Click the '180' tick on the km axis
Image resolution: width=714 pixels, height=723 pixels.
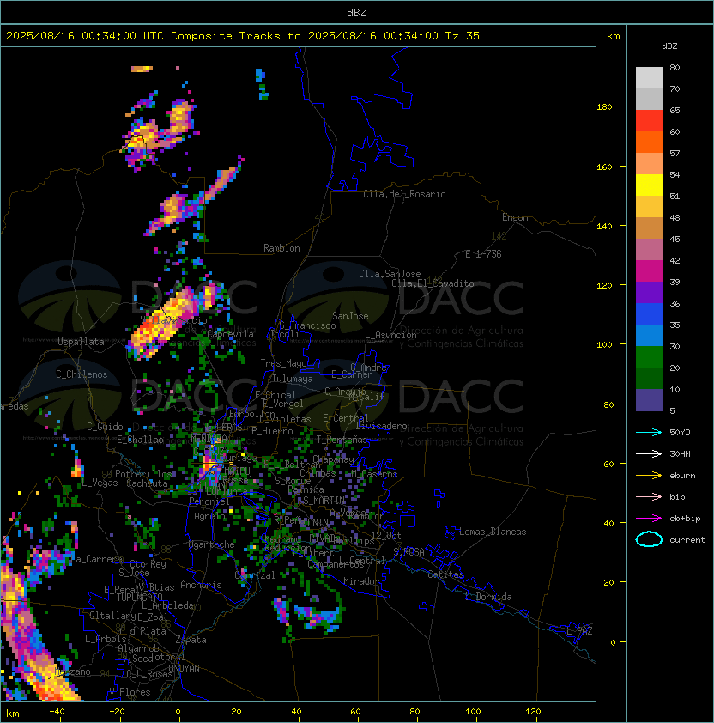604,107
